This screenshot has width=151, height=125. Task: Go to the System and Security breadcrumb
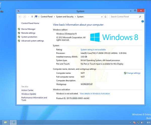(x=65, y=17)
